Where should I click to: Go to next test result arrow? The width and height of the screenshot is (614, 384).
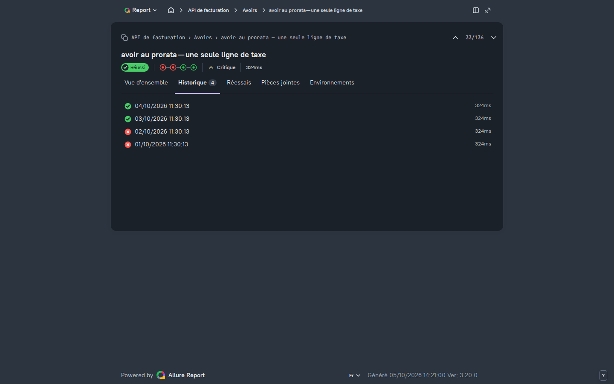tap(494, 38)
